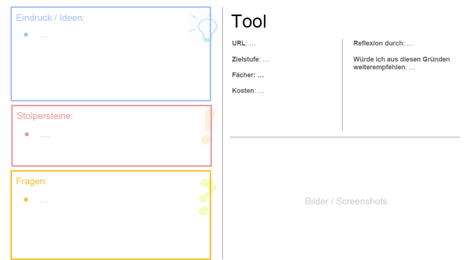
Task: Click the yellow question mark icon
Action: coord(206,197)
